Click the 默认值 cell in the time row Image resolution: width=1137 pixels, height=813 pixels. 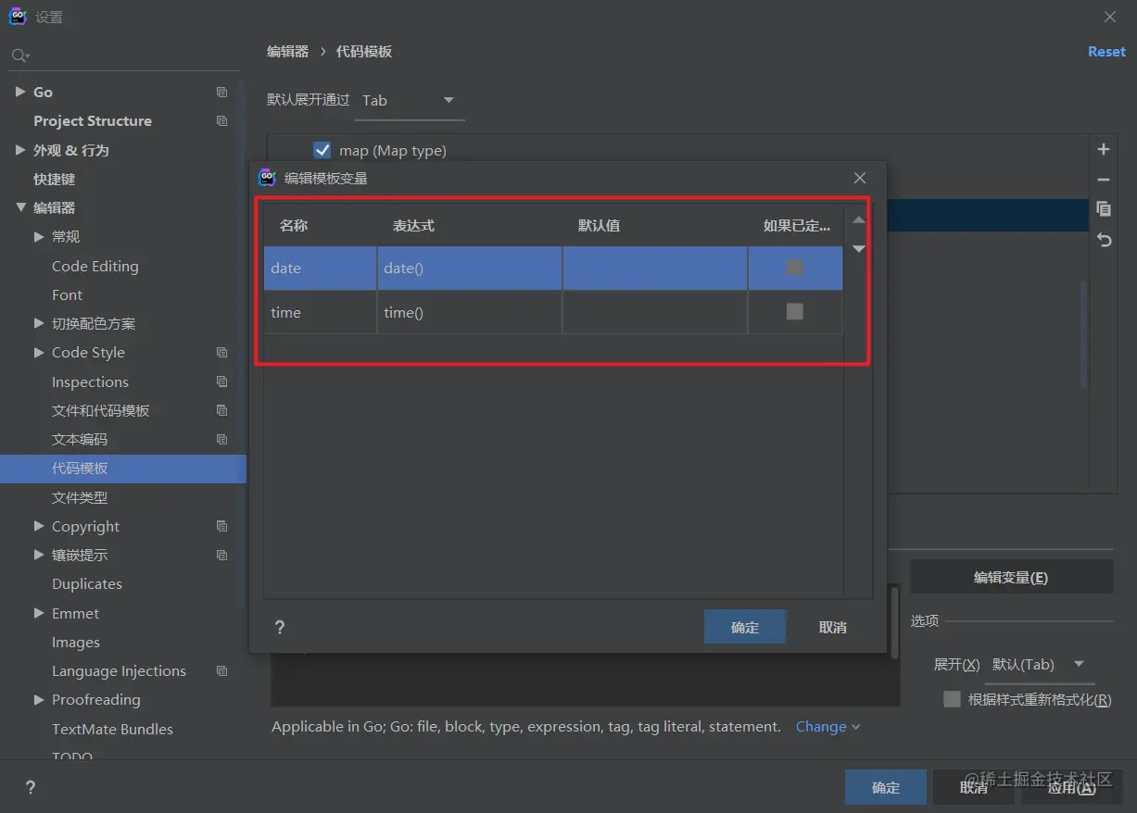(655, 312)
